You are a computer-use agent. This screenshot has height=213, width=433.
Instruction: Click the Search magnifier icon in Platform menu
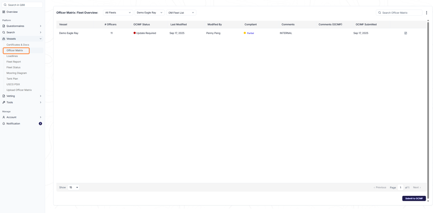[3, 32]
